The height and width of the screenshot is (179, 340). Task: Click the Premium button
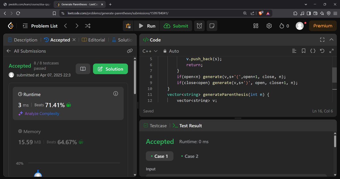(x=323, y=26)
